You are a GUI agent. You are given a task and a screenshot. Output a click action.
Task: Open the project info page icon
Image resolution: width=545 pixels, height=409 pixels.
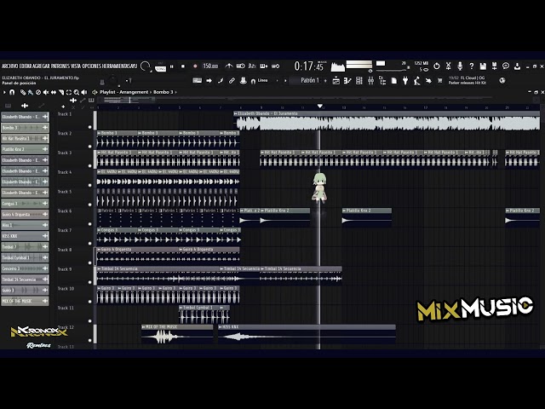pyautogui.click(x=394, y=81)
